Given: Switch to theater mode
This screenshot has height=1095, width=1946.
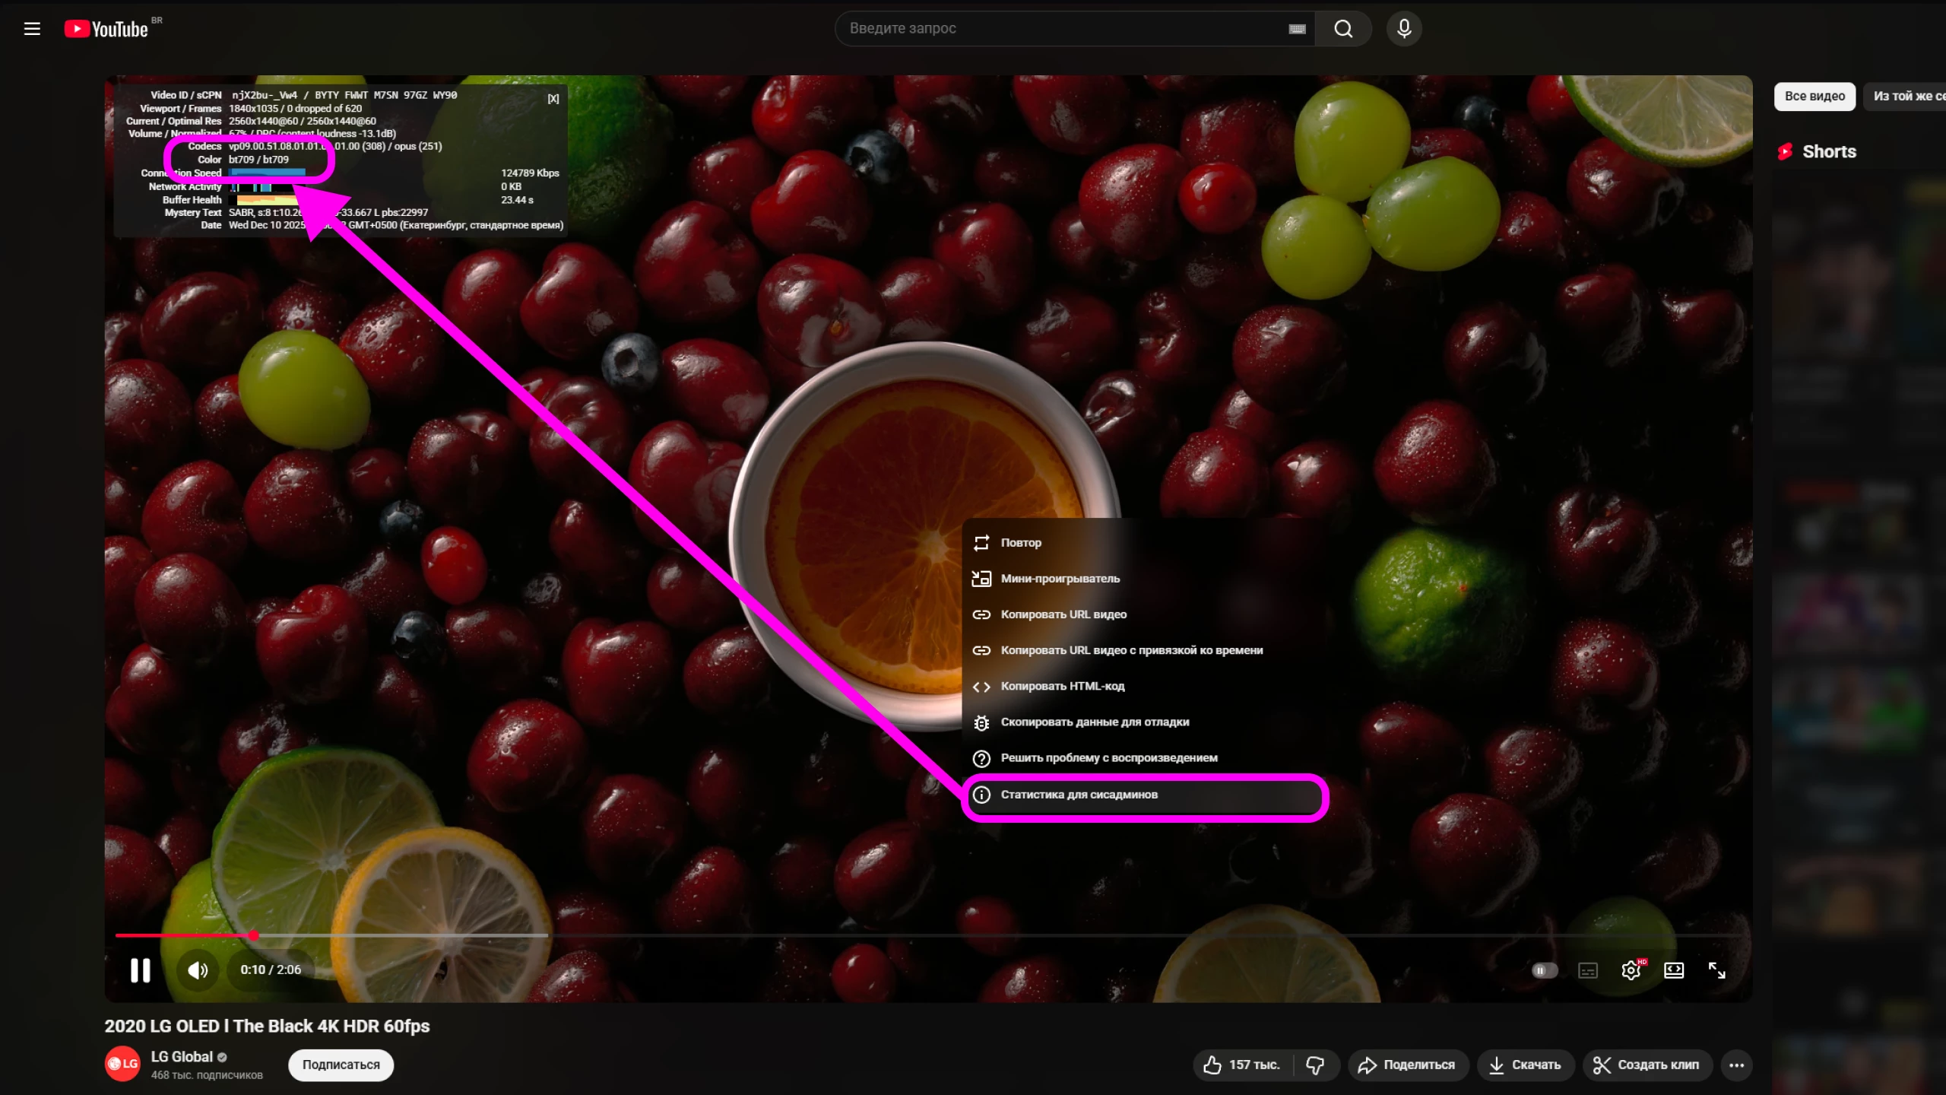Looking at the screenshot, I should click(1674, 970).
